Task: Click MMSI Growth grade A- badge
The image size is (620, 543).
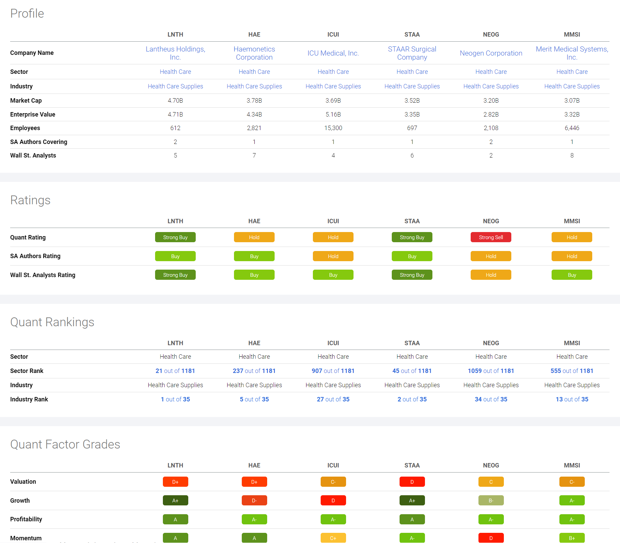Action: [x=572, y=501]
